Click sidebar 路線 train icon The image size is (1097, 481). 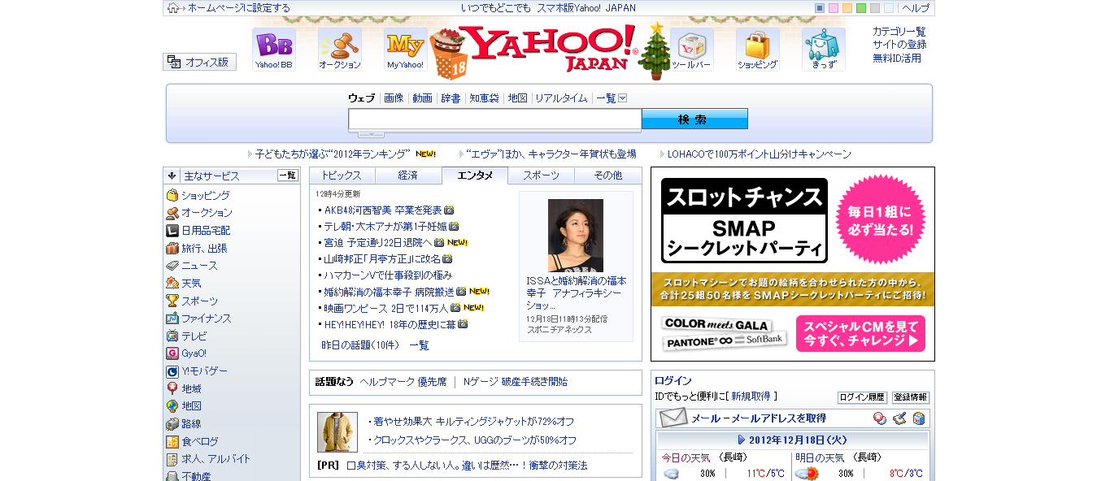(172, 424)
